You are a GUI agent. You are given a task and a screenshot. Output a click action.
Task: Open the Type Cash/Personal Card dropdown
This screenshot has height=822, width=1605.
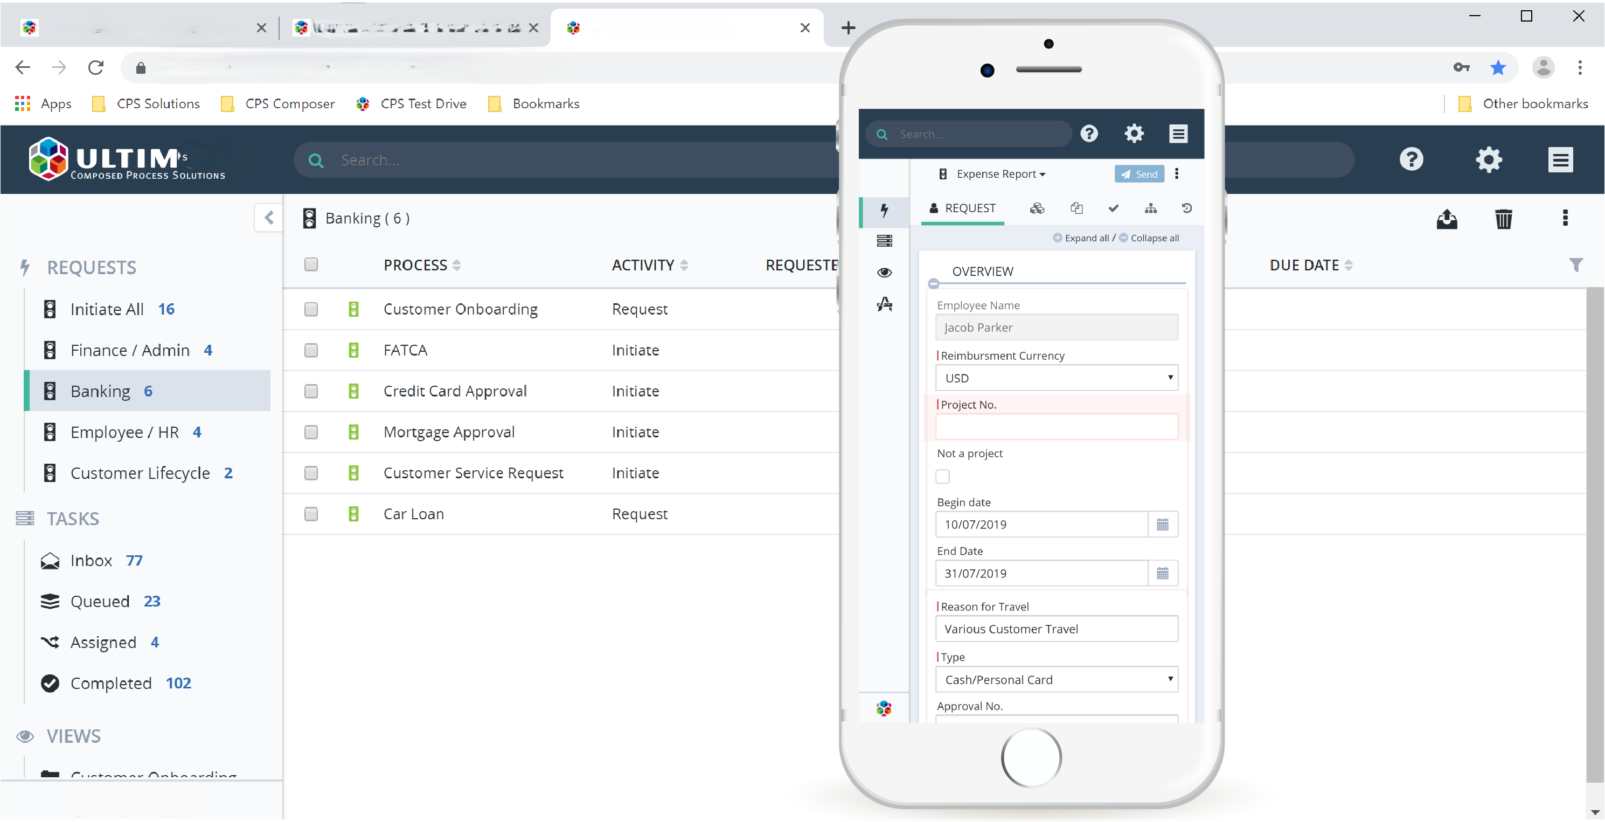coord(1056,679)
